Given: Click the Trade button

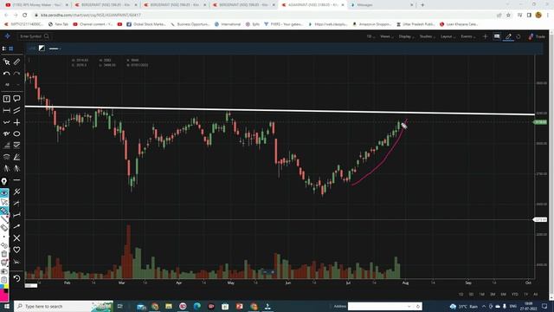Looking at the screenshot, I should click(537, 36).
